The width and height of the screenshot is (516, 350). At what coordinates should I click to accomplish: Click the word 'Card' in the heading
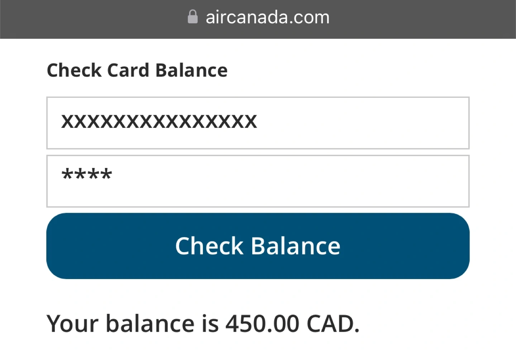(128, 70)
